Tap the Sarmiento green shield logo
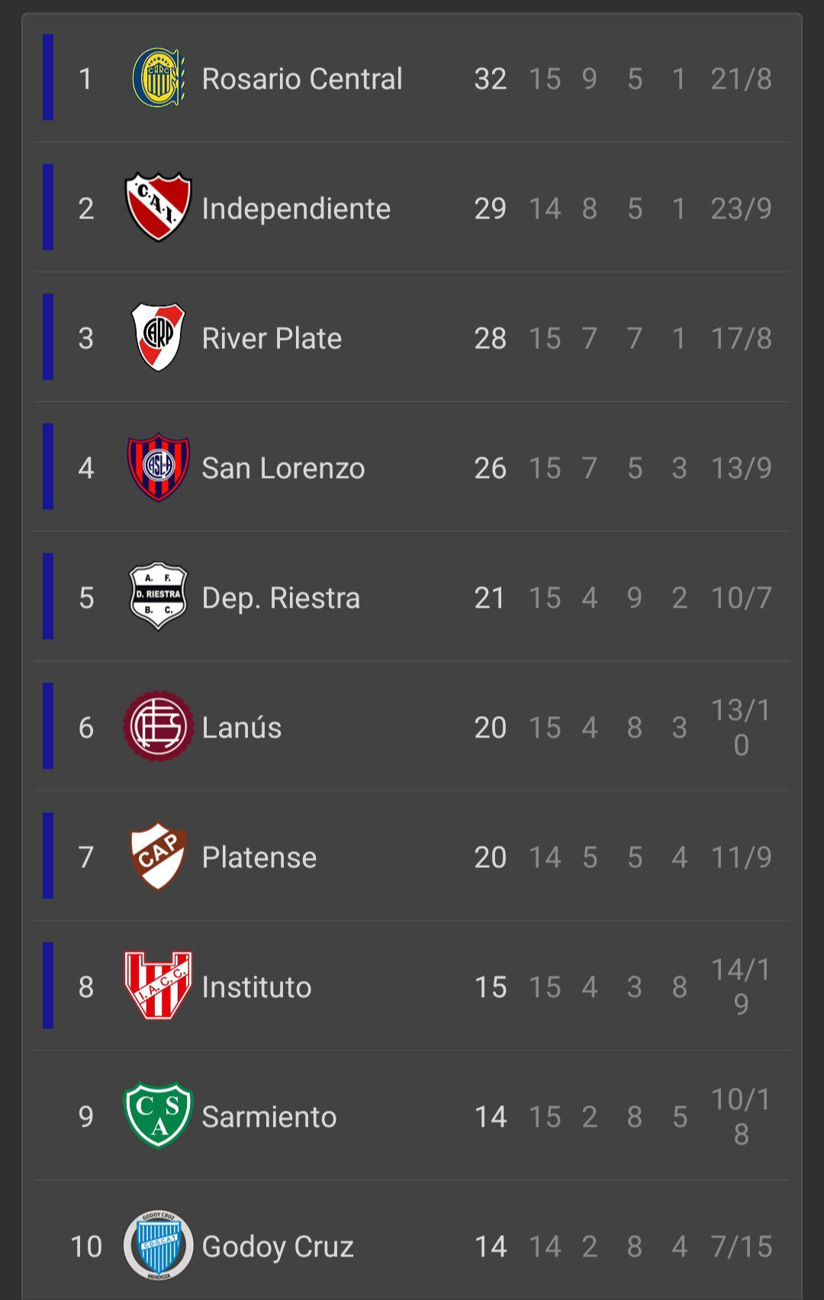 point(158,1115)
